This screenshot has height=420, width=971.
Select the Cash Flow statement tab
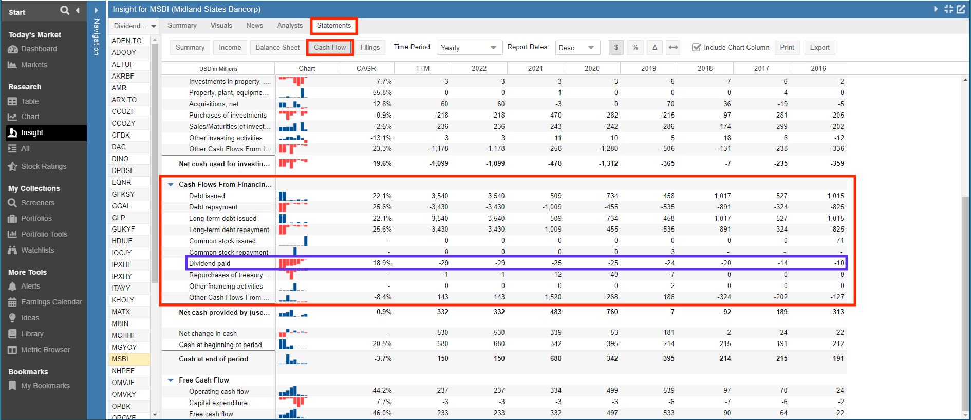pos(330,47)
